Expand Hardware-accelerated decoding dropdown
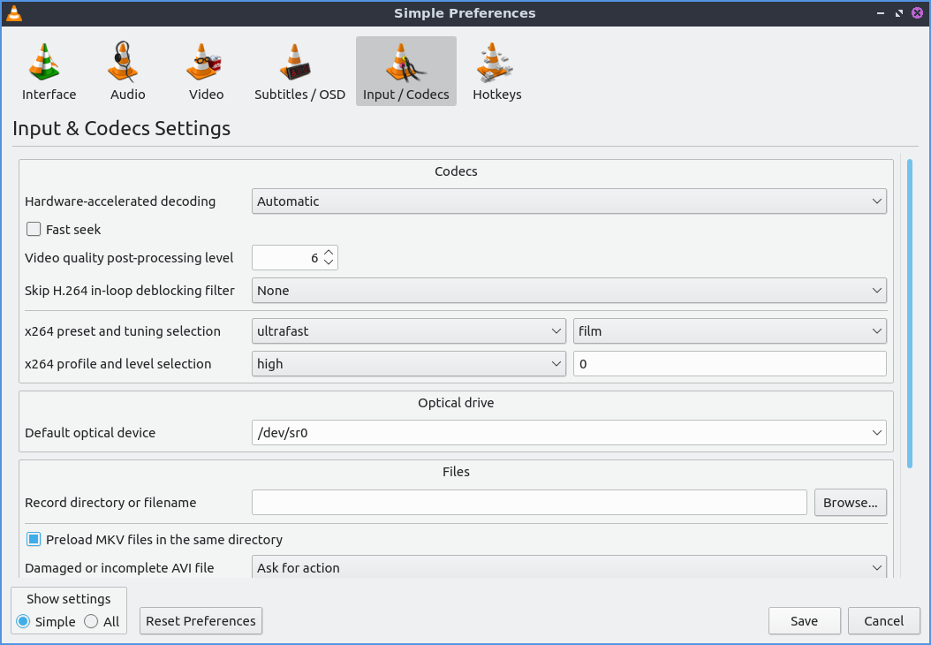Screen dimensions: 931x645 (569, 201)
